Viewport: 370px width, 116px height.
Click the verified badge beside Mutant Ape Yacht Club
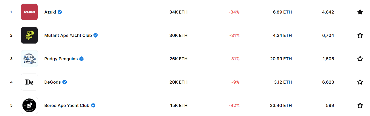tap(96, 35)
